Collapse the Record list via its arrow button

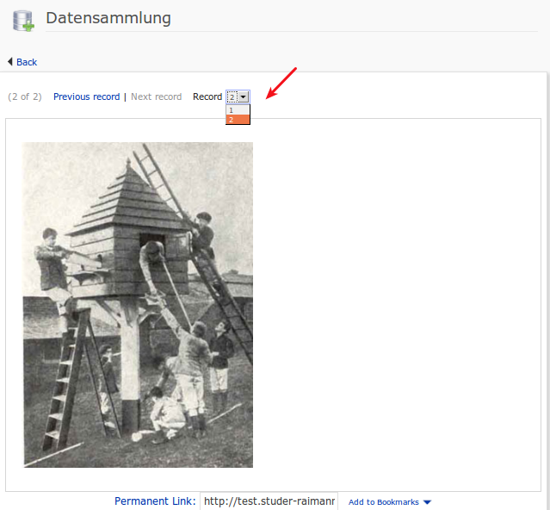pos(243,96)
